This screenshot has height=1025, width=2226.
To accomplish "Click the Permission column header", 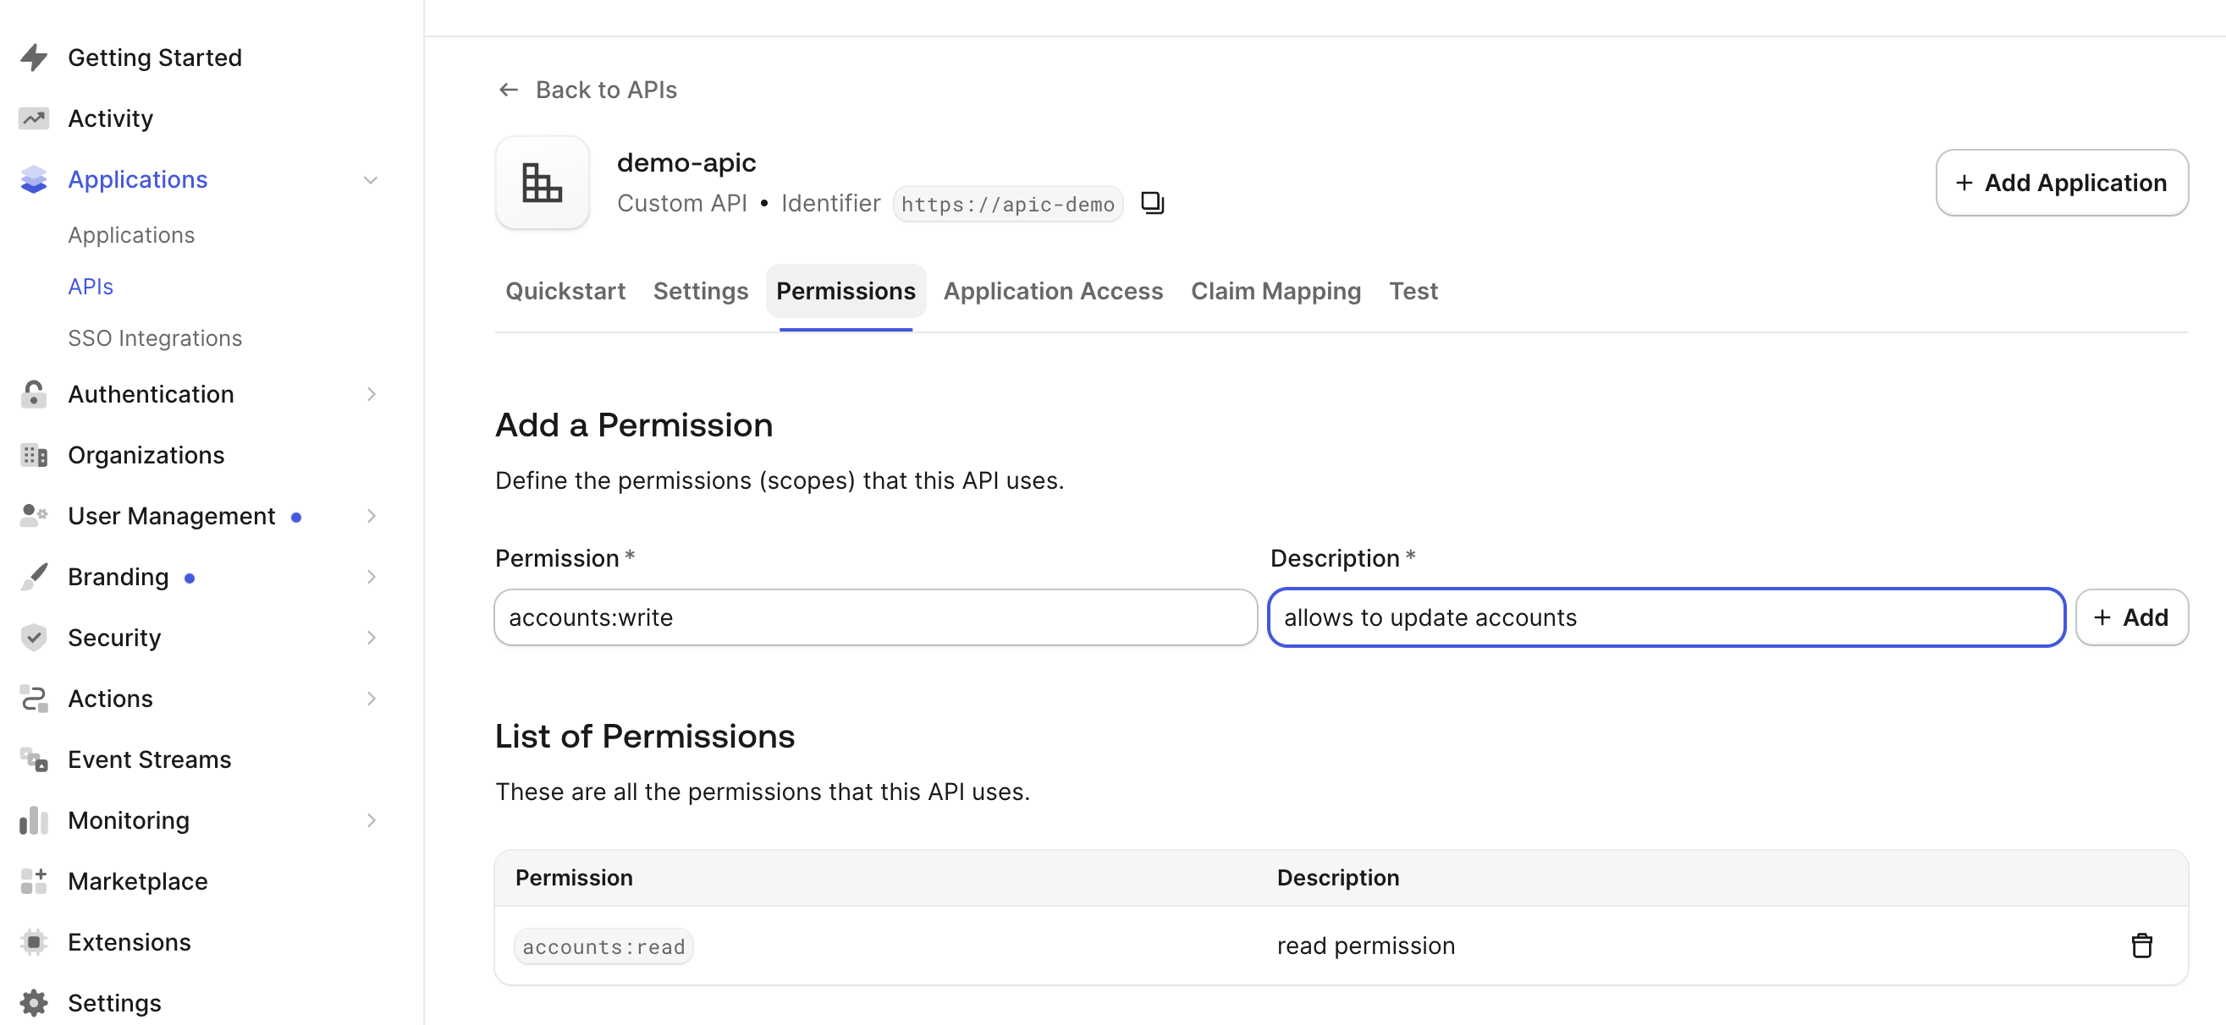I will [x=574, y=877].
